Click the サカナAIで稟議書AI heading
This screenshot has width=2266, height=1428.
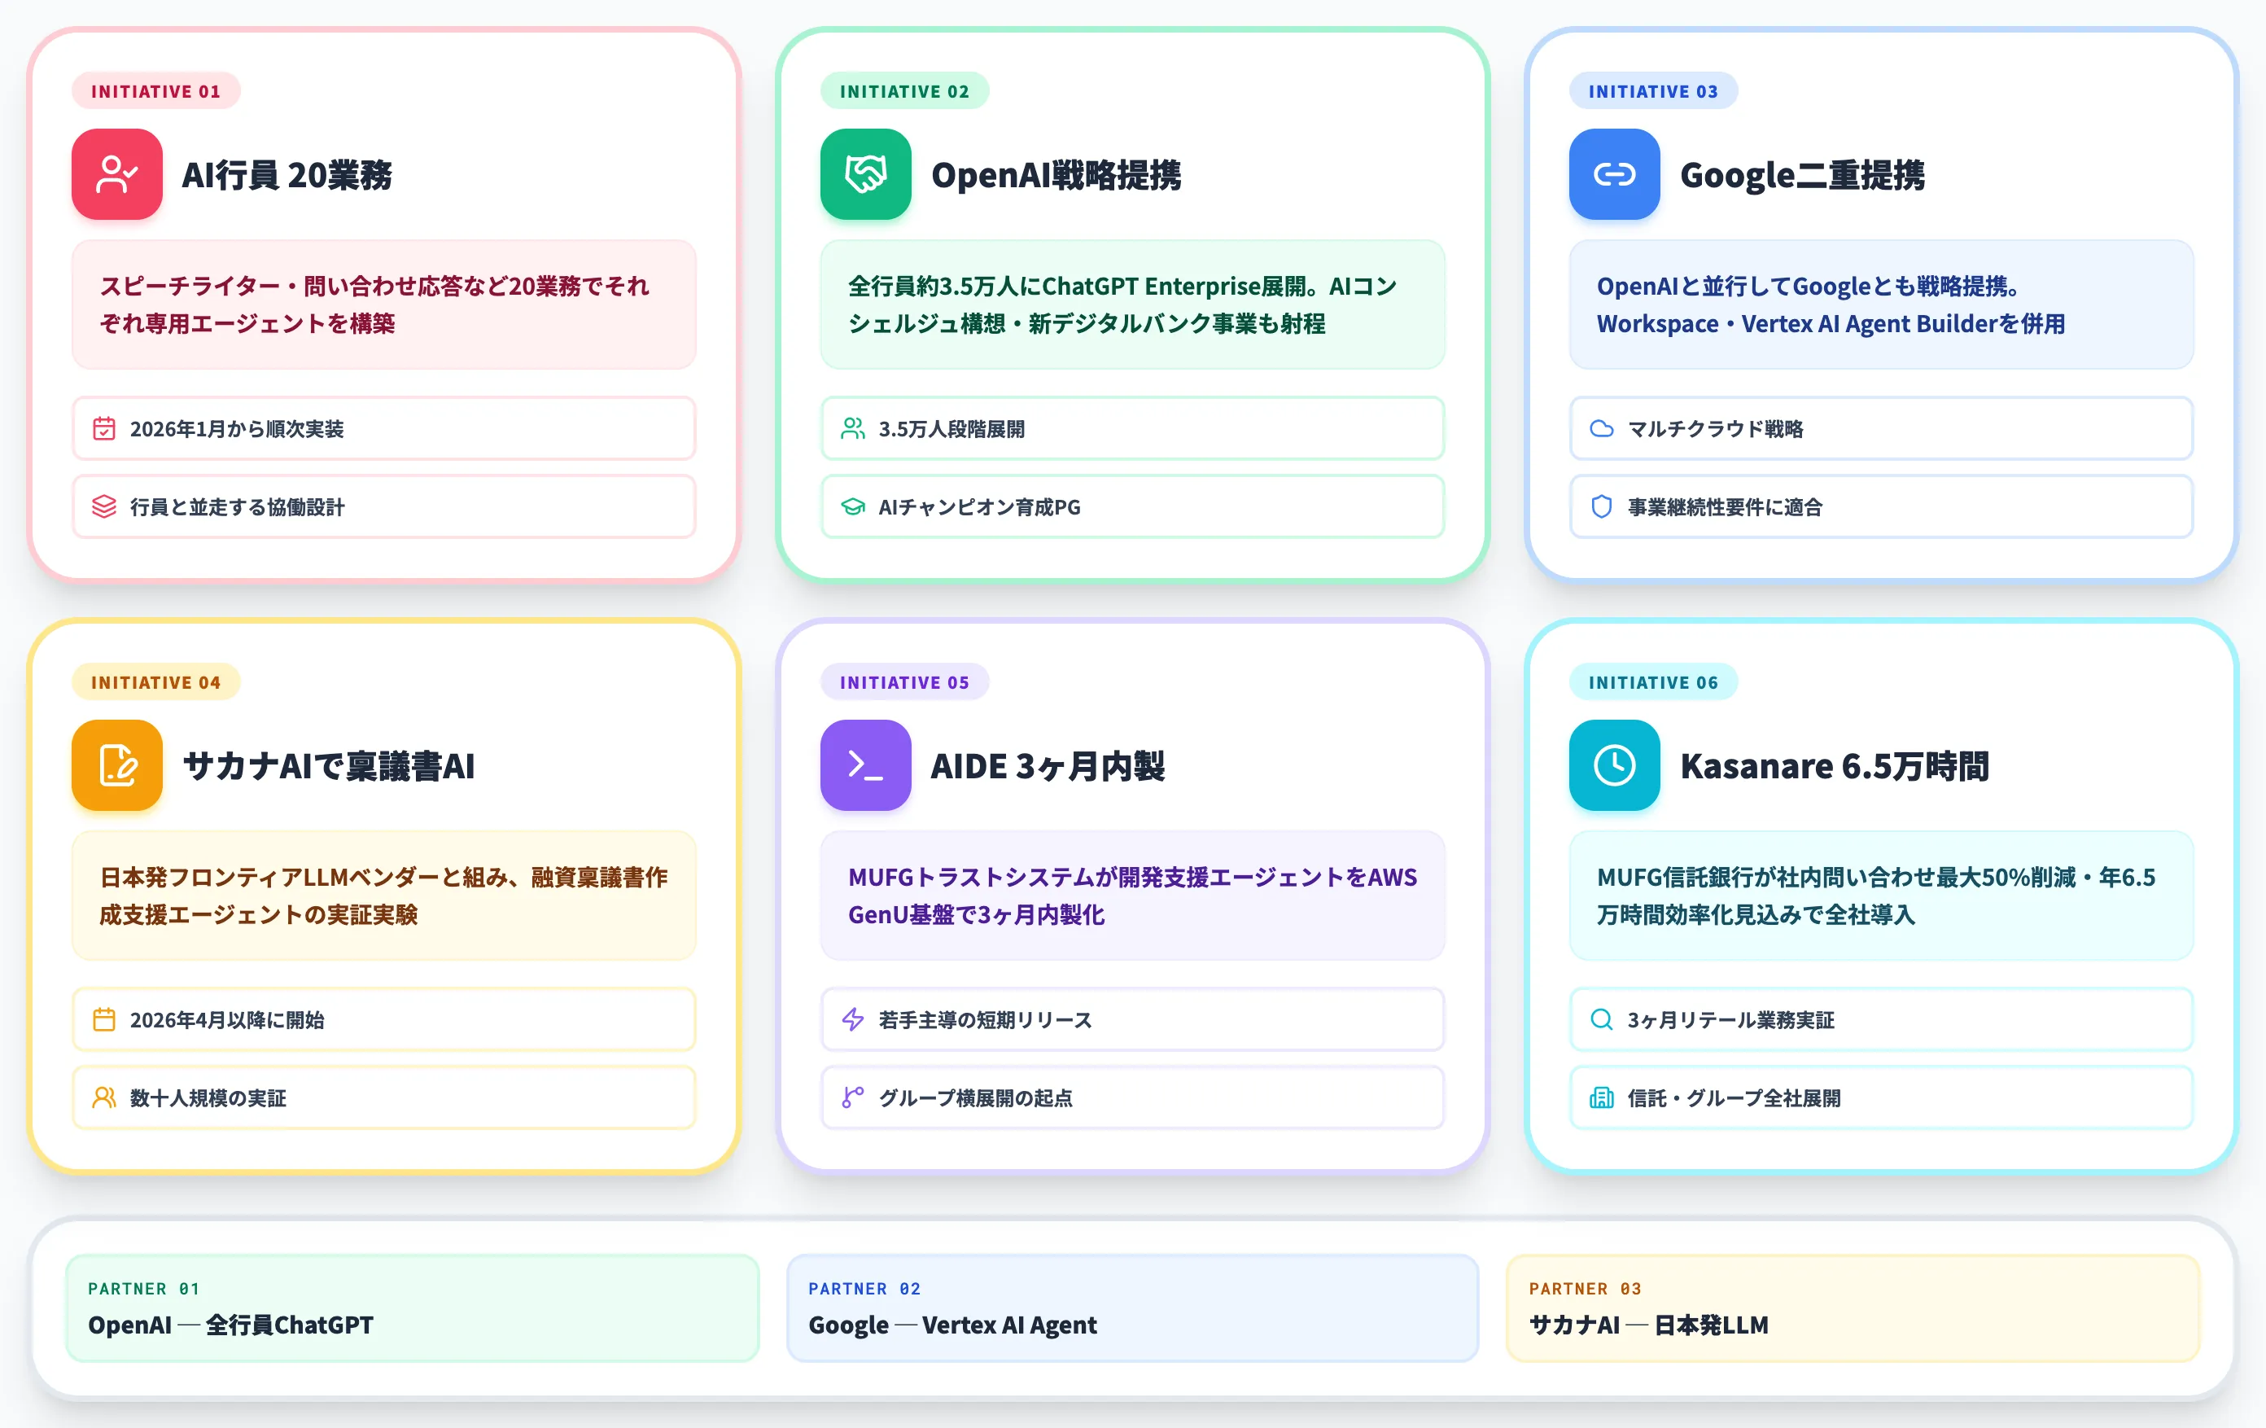328,766
